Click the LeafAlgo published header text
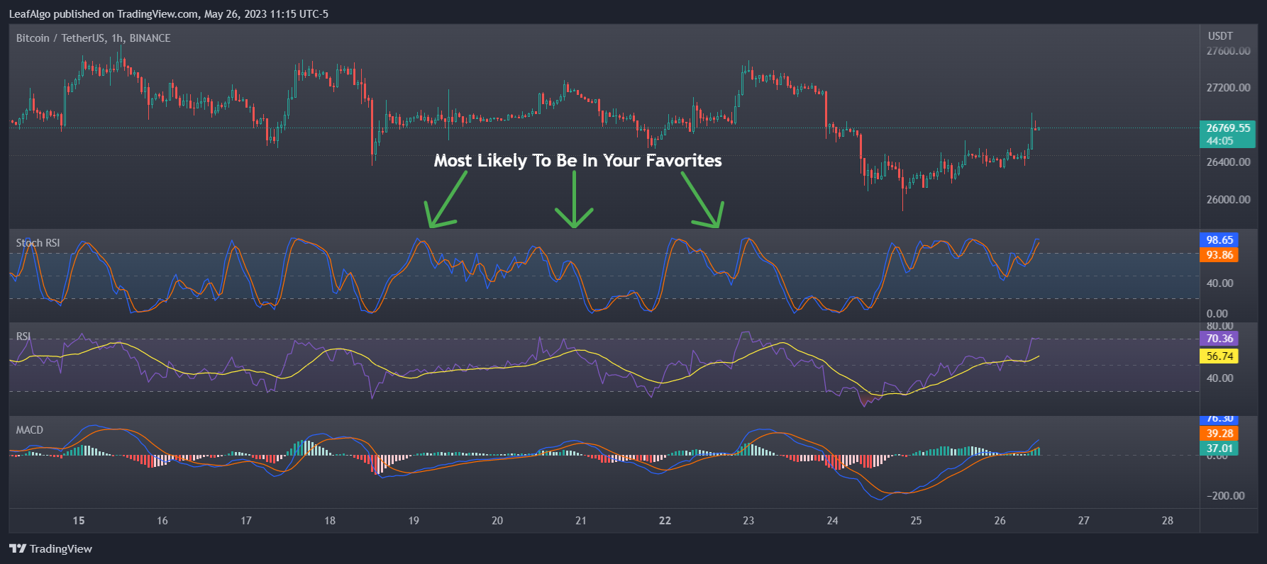Image resolution: width=1267 pixels, height=564 pixels. tap(169, 14)
